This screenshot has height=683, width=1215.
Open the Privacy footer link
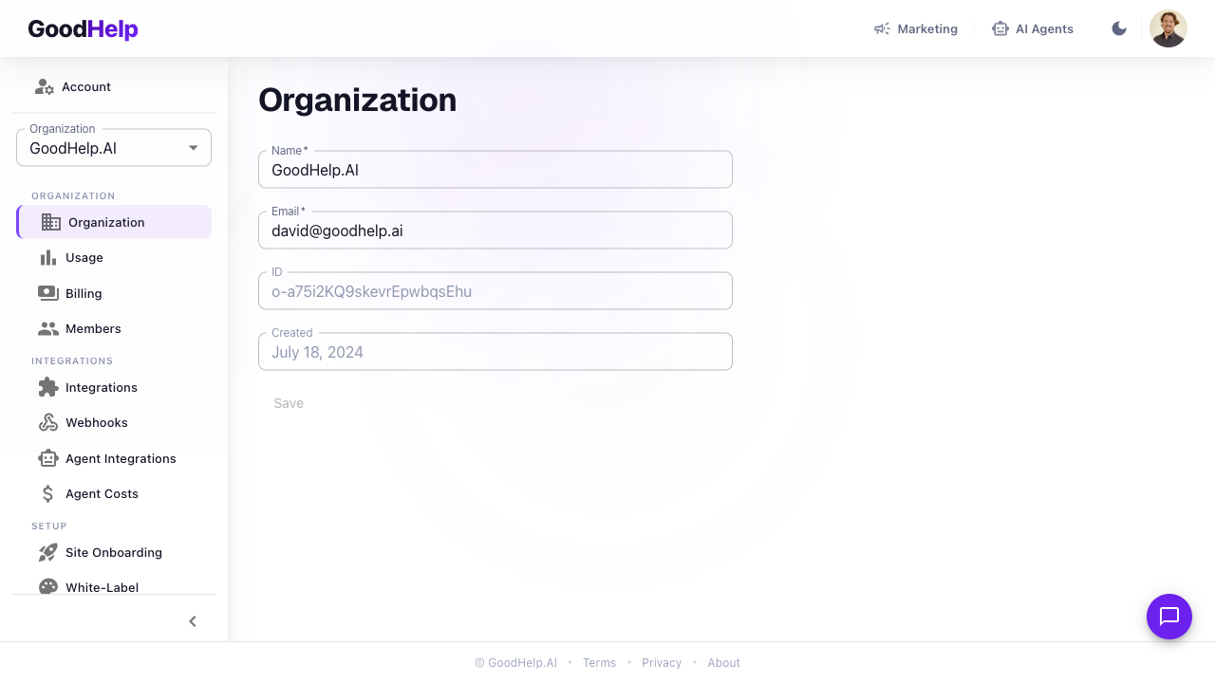point(662,663)
